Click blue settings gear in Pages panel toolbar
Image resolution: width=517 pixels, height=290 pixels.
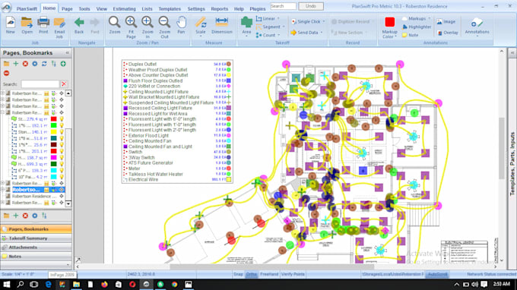[35, 64]
